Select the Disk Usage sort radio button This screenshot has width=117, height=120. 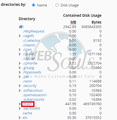point(57,5)
